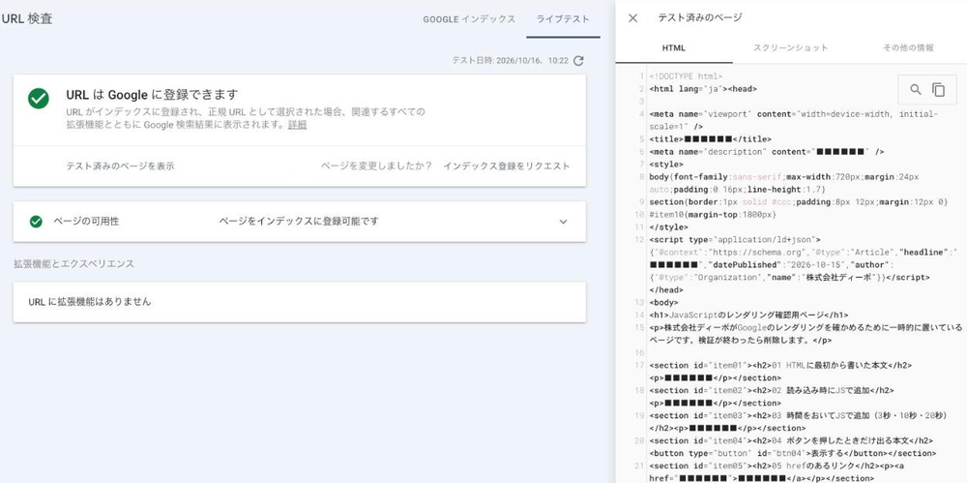The image size is (967, 483).
Task: Click the <!DOCTYPE html> code line
Action: click(x=687, y=76)
